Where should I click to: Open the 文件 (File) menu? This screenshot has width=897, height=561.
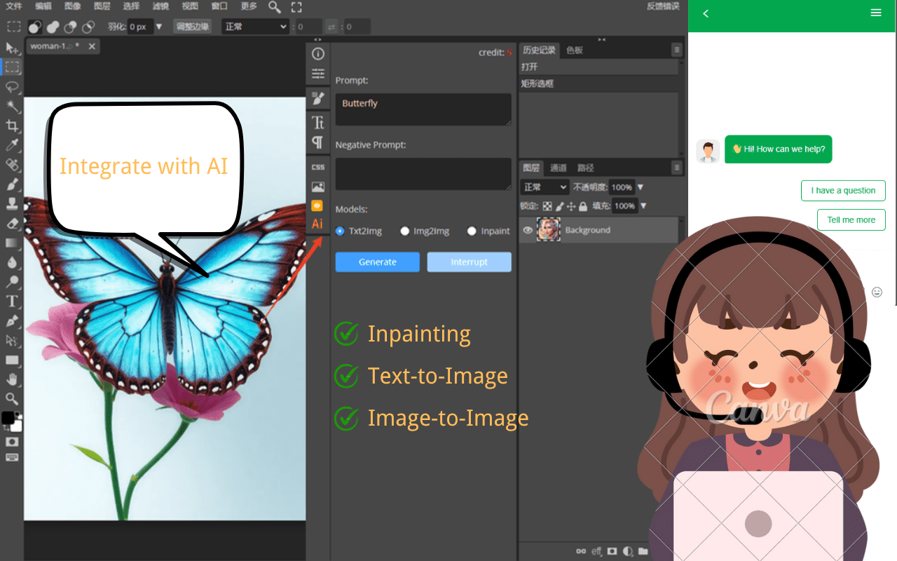(14, 6)
